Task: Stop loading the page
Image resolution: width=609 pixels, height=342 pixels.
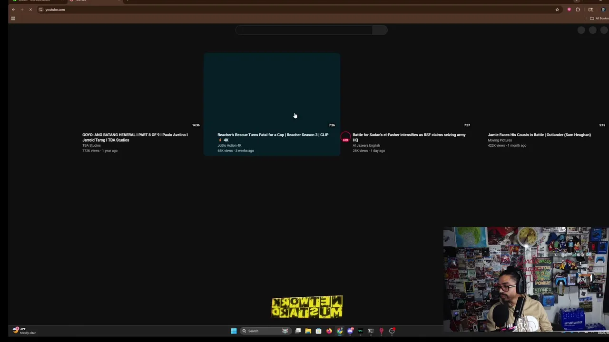Action: click(30, 9)
